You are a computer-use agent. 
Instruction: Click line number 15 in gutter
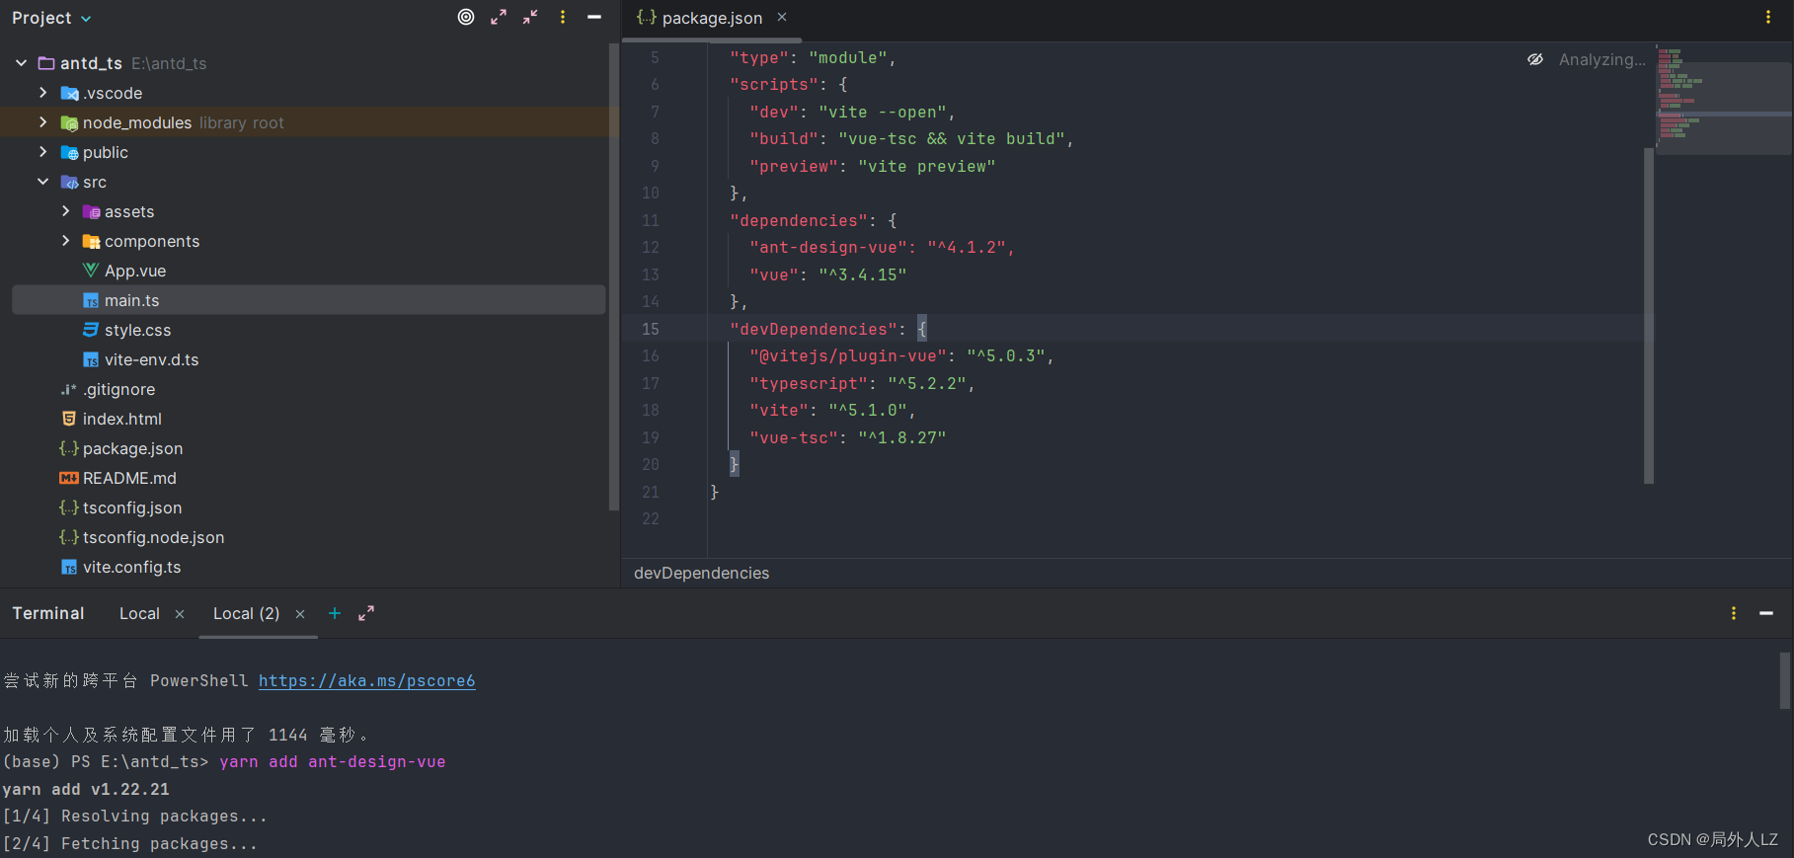[x=651, y=329]
